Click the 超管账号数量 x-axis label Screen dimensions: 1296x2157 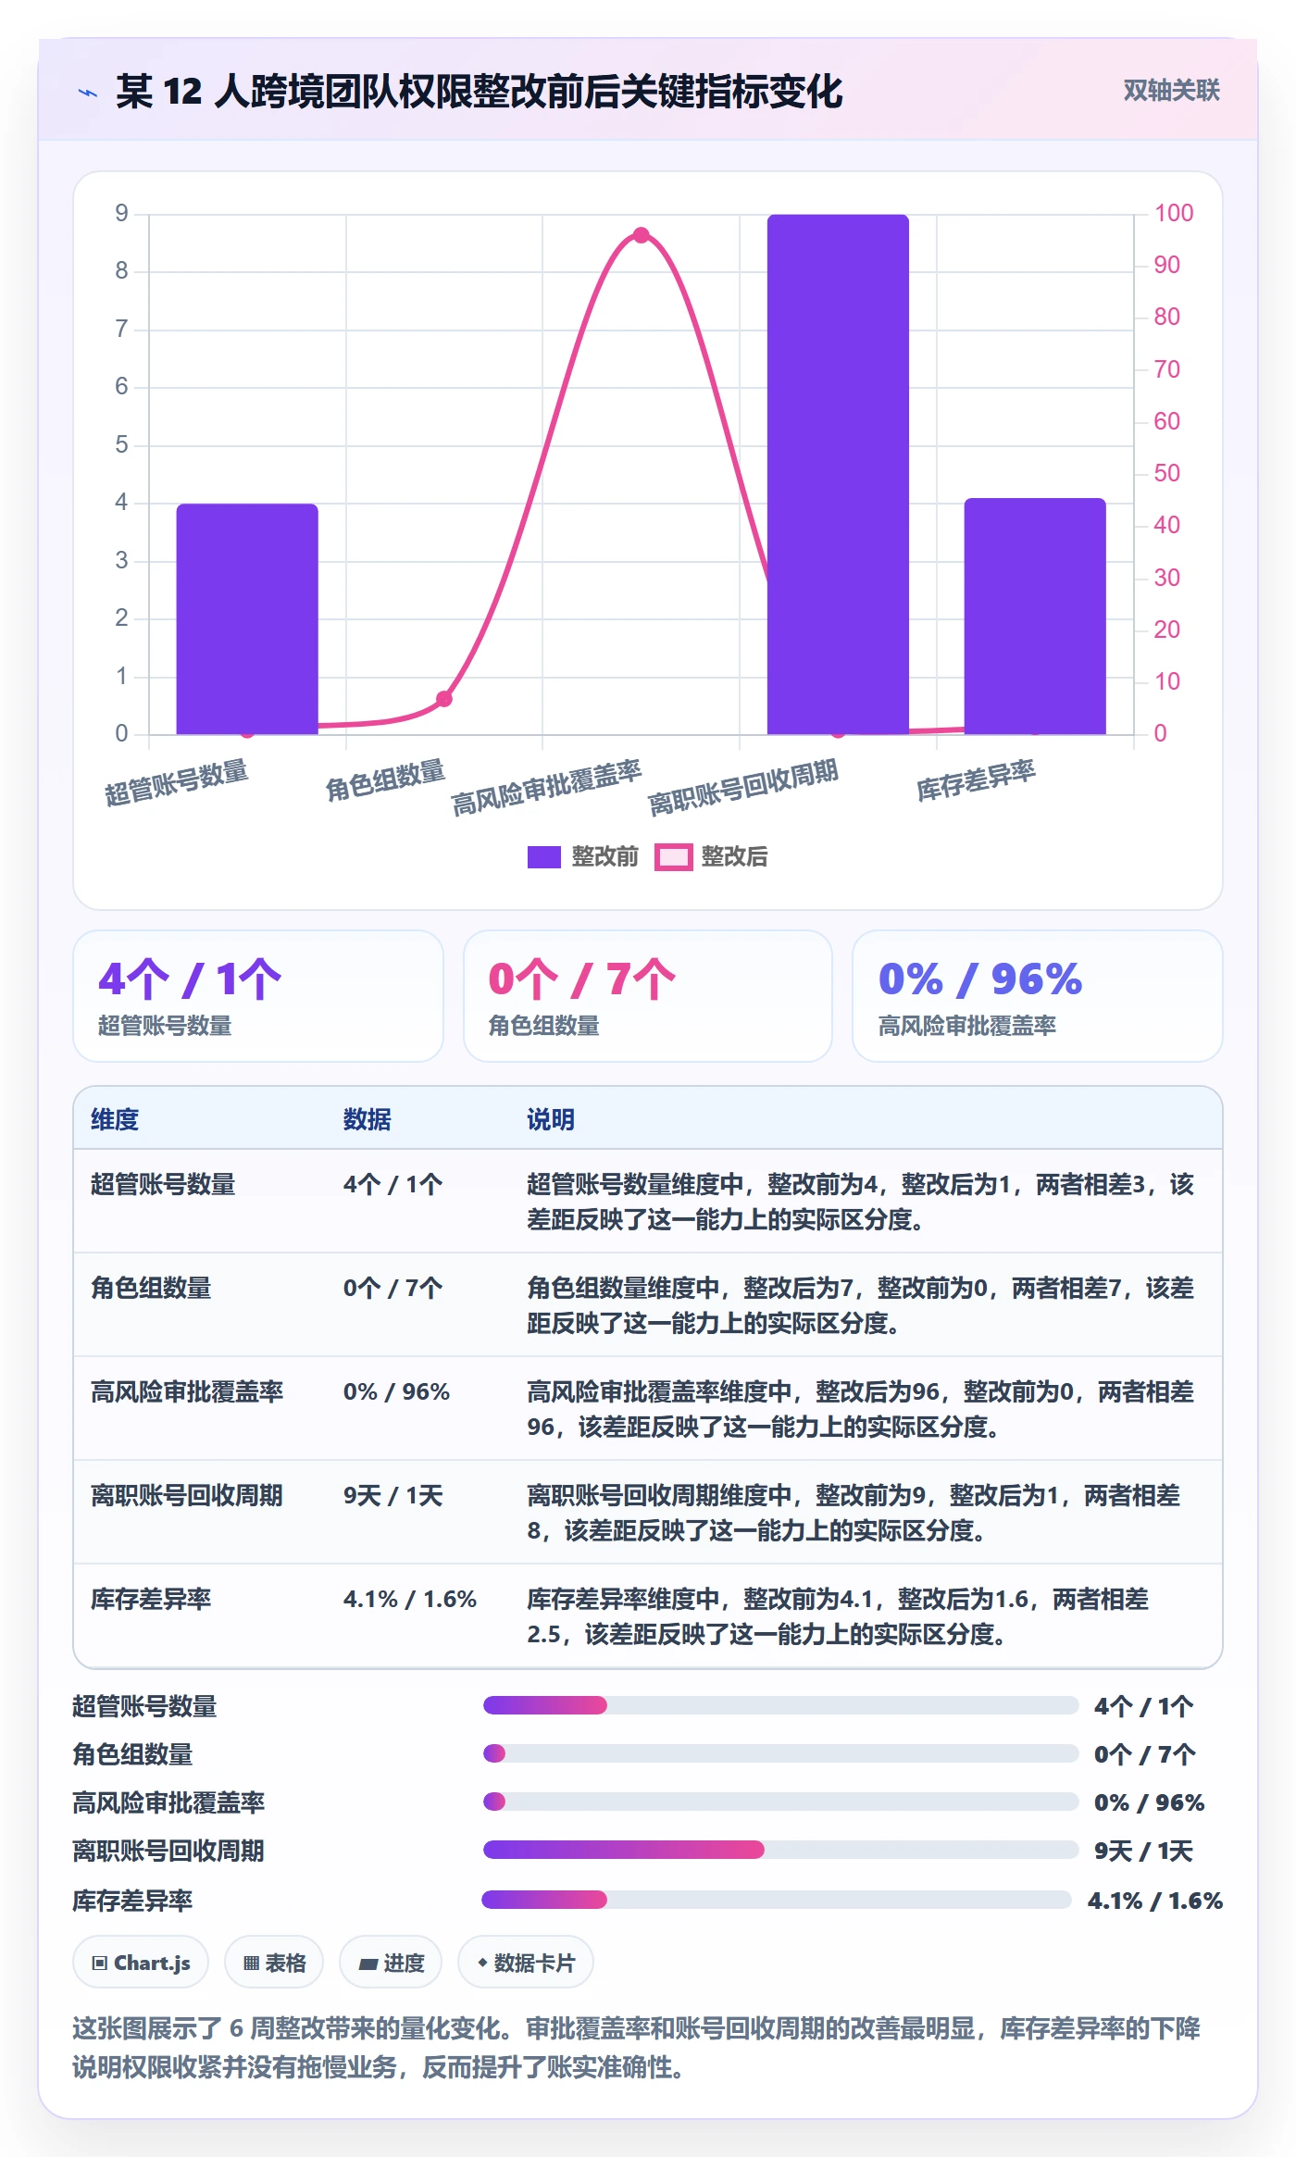click(176, 783)
